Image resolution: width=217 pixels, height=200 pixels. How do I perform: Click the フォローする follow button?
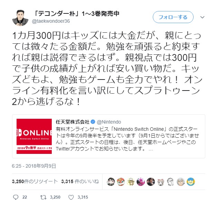click(173, 17)
